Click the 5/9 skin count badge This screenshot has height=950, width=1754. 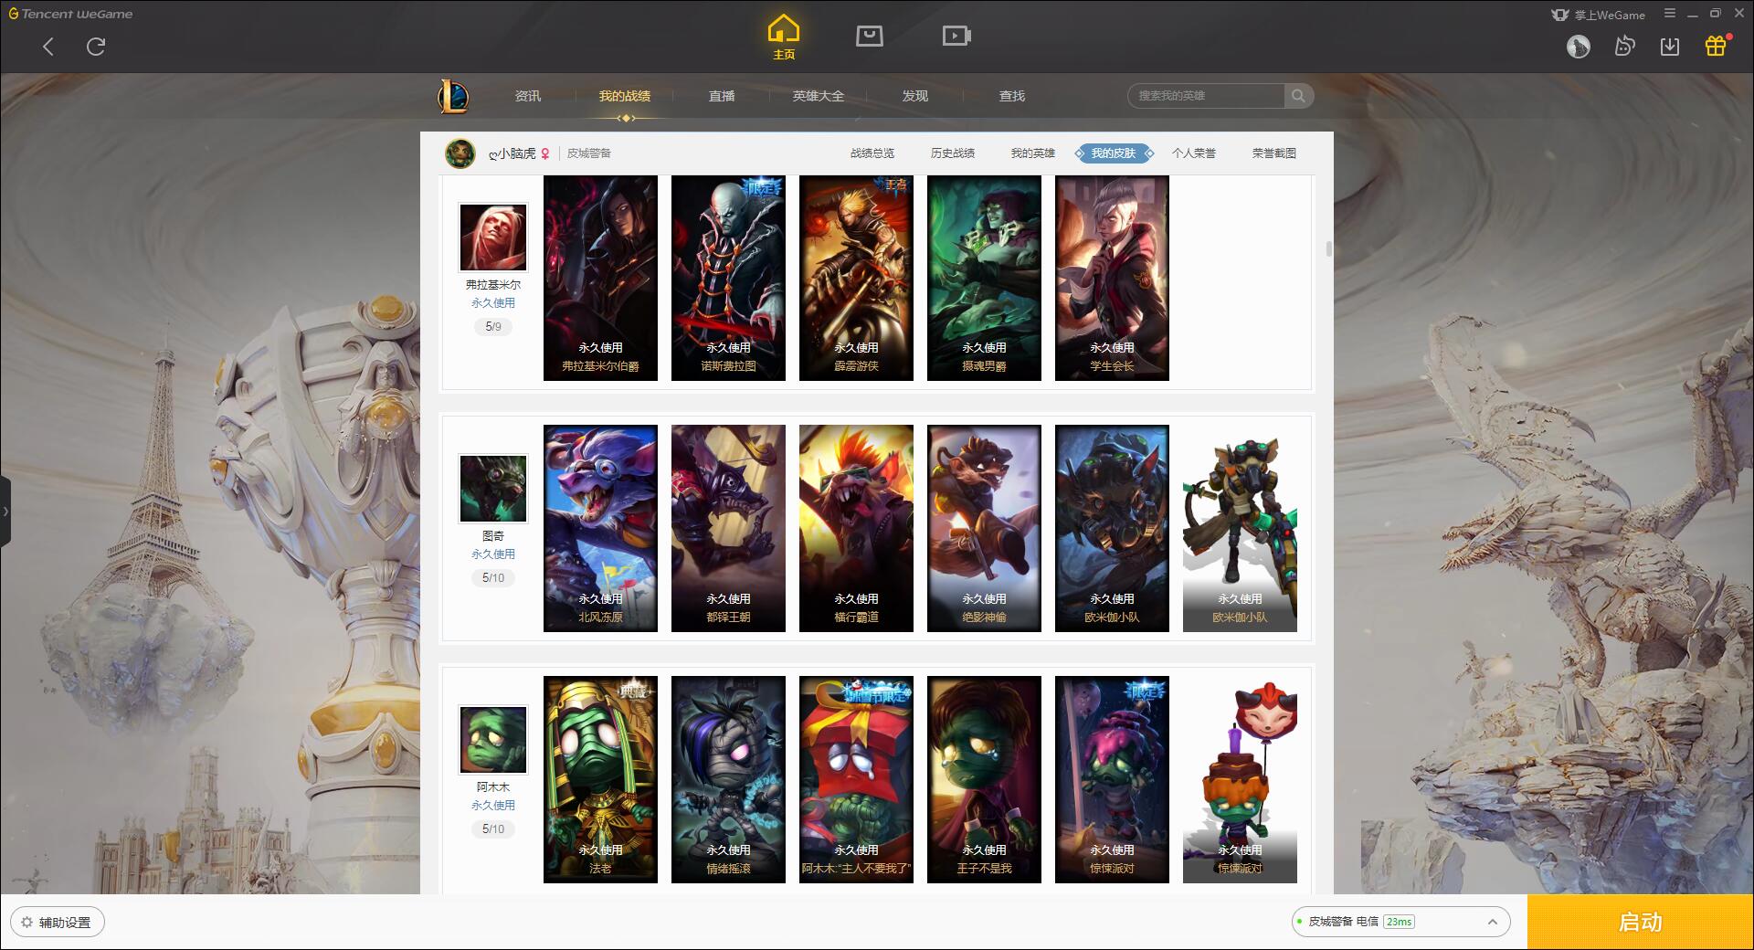tap(493, 326)
